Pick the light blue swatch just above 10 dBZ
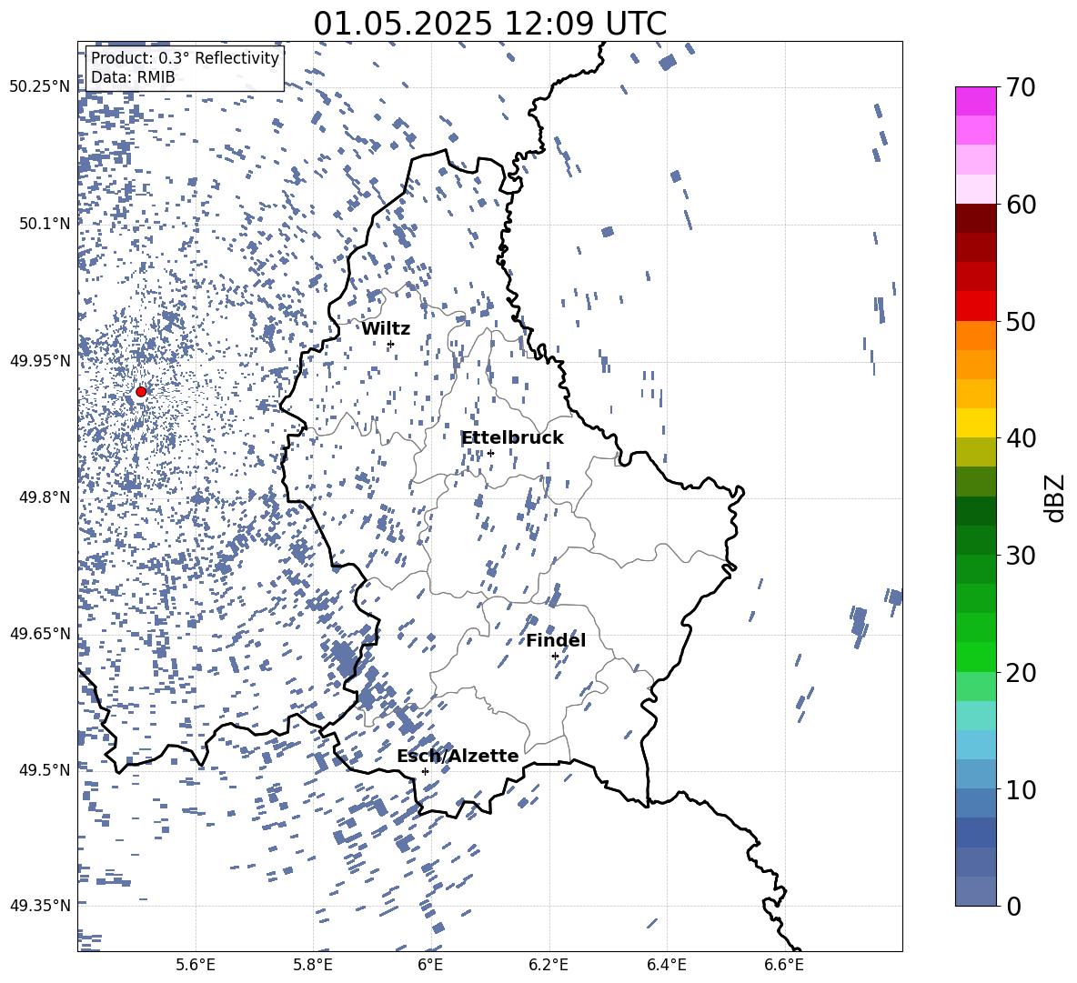This screenshot has height=983, width=1077. coord(975,774)
